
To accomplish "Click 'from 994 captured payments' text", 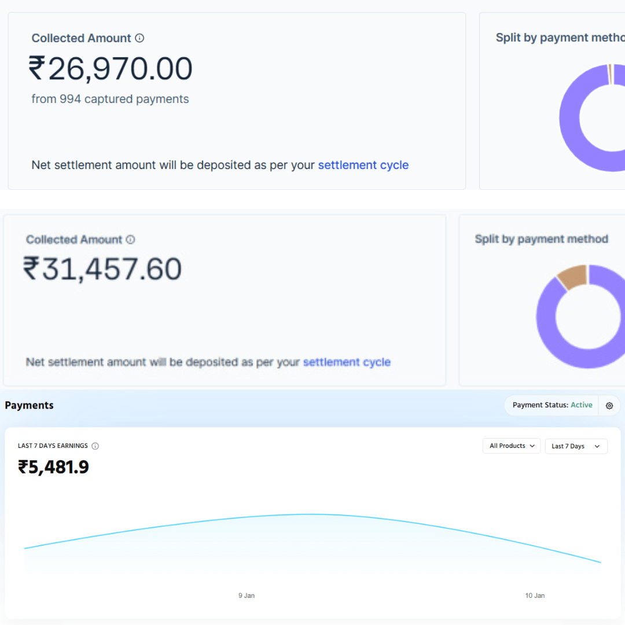I will click(110, 99).
